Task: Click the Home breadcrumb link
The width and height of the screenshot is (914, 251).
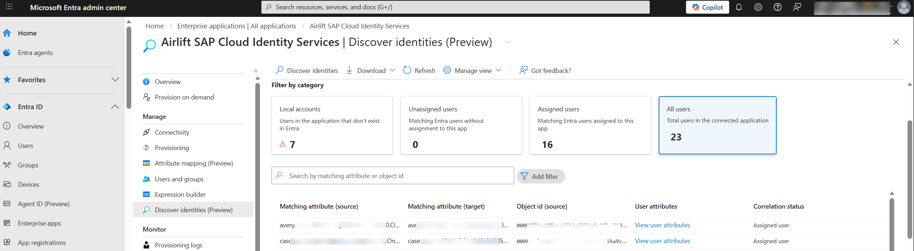Action: [x=155, y=26]
